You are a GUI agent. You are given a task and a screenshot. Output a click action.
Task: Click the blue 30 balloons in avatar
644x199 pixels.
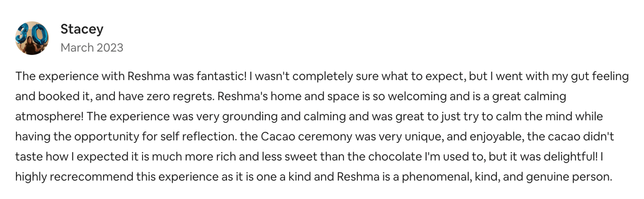click(x=31, y=34)
